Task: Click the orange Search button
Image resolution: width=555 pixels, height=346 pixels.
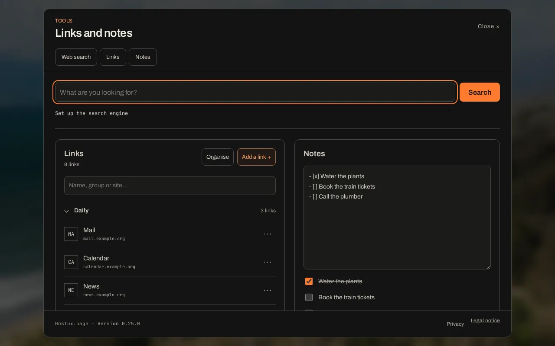Action: (480, 92)
